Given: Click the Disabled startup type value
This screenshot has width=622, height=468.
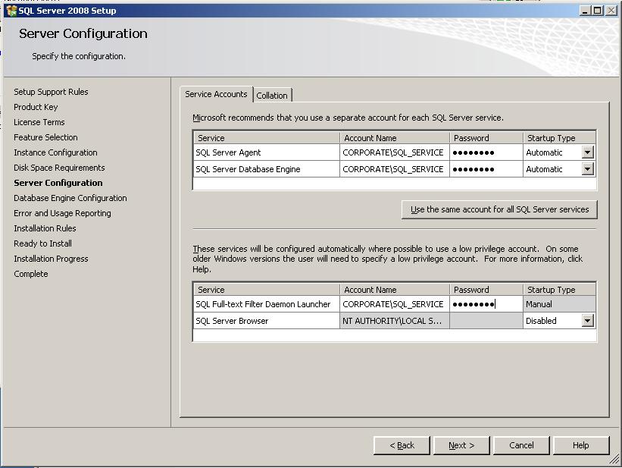Looking at the screenshot, I should (541, 321).
